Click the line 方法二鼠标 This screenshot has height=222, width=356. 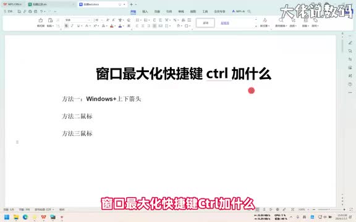click(x=77, y=116)
